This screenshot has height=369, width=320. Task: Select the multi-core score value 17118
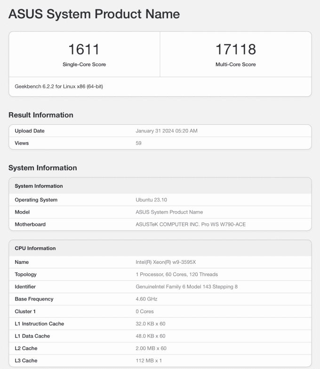point(236,49)
